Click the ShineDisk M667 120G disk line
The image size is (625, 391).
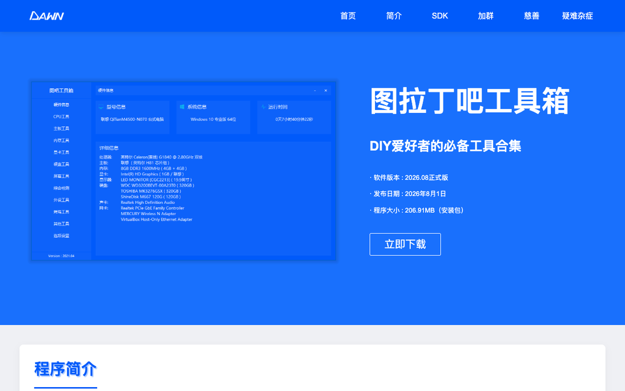pyautogui.click(x=151, y=197)
